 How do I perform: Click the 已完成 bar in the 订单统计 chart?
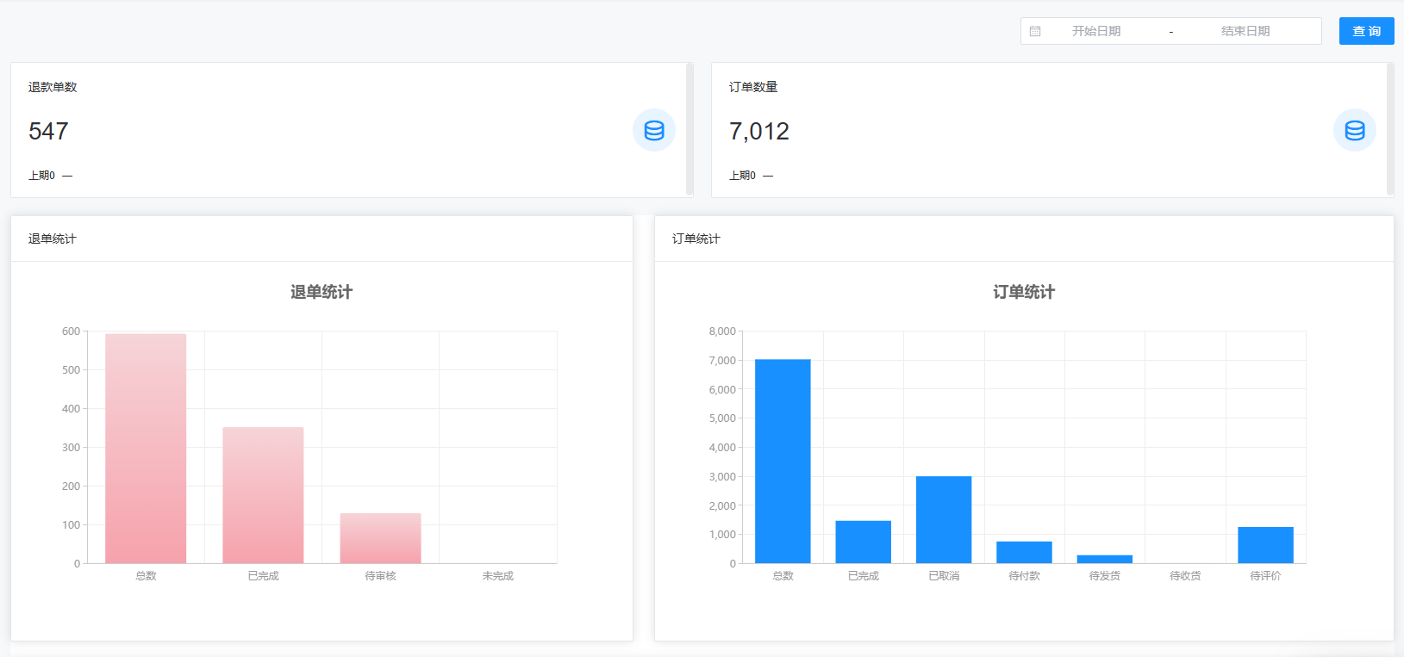(863, 542)
